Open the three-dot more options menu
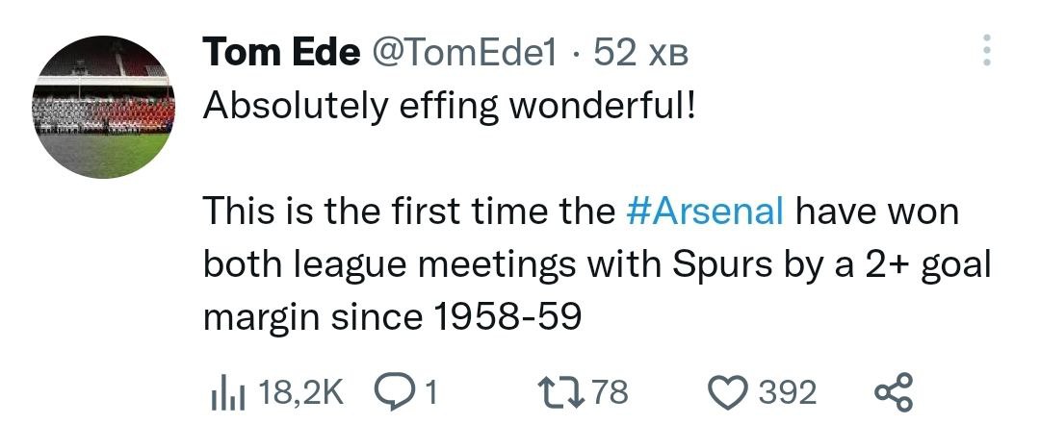The width and height of the screenshot is (1040, 424). click(x=985, y=51)
